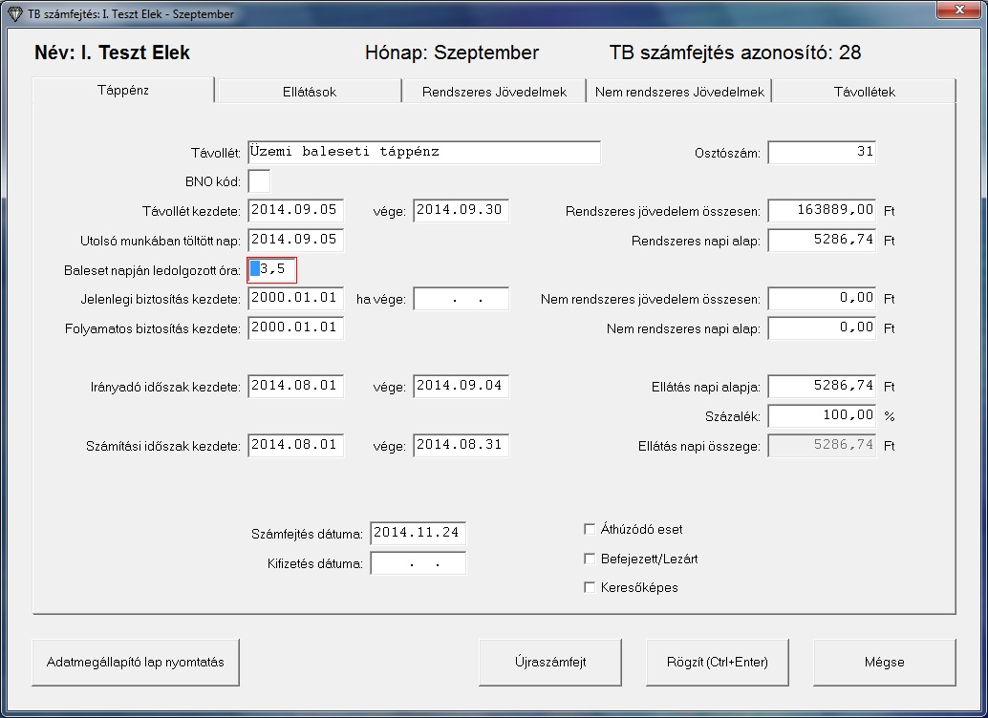Open the Rendszeres Jövedelmek tab
The image size is (988, 718).
click(x=494, y=92)
